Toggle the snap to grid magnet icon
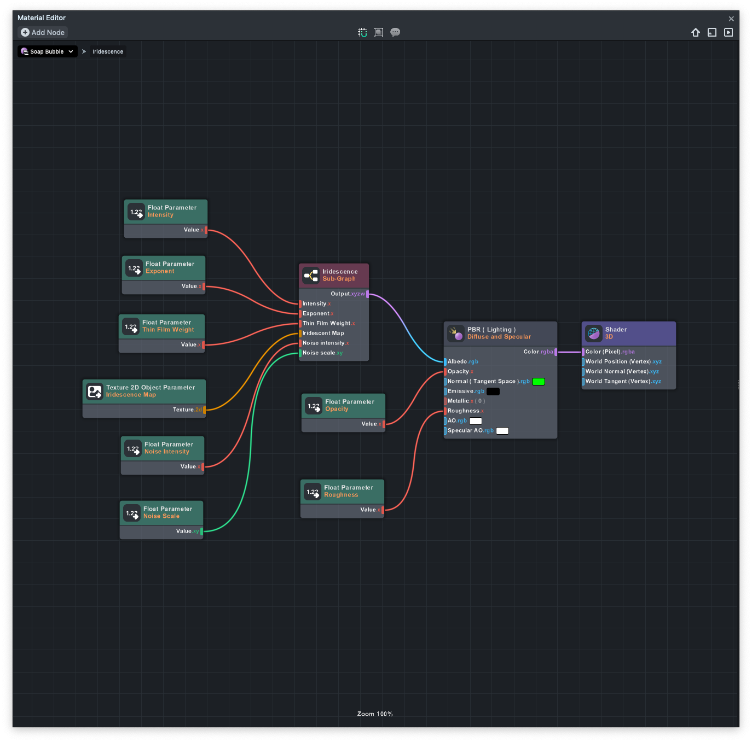 [362, 32]
